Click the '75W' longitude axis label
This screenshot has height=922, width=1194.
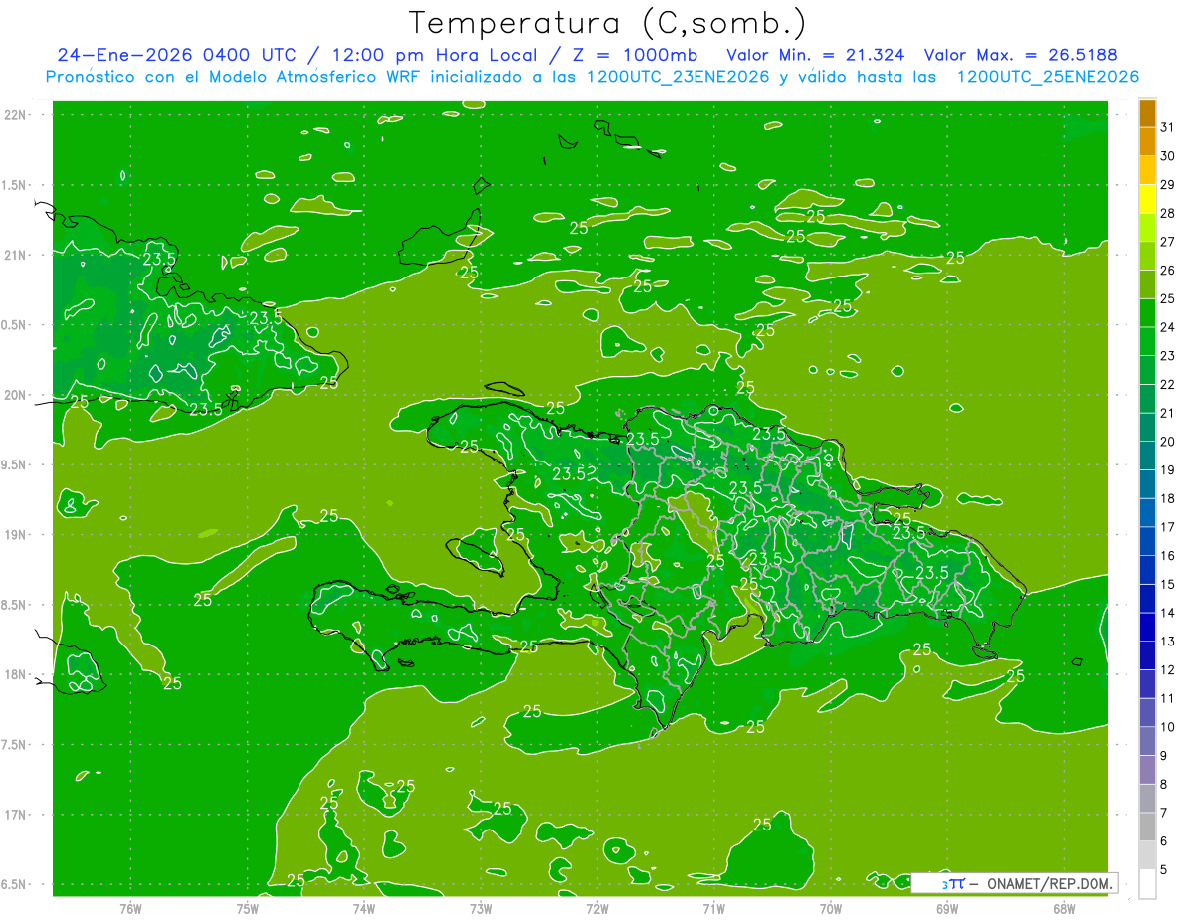tap(248, 907)
